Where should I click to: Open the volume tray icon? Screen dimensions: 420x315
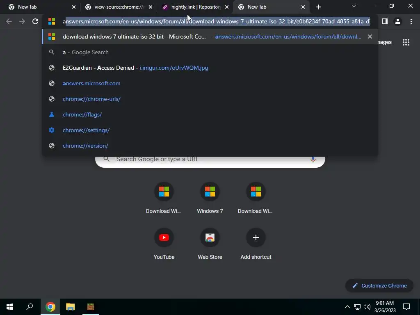367,307
